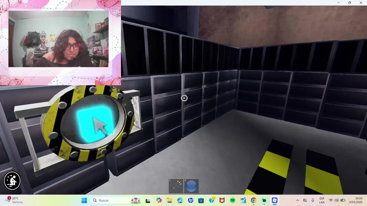The width and height of the screenshot is (367, 206).
Task: Open the Windows Start menu
Action: [84, 200]
